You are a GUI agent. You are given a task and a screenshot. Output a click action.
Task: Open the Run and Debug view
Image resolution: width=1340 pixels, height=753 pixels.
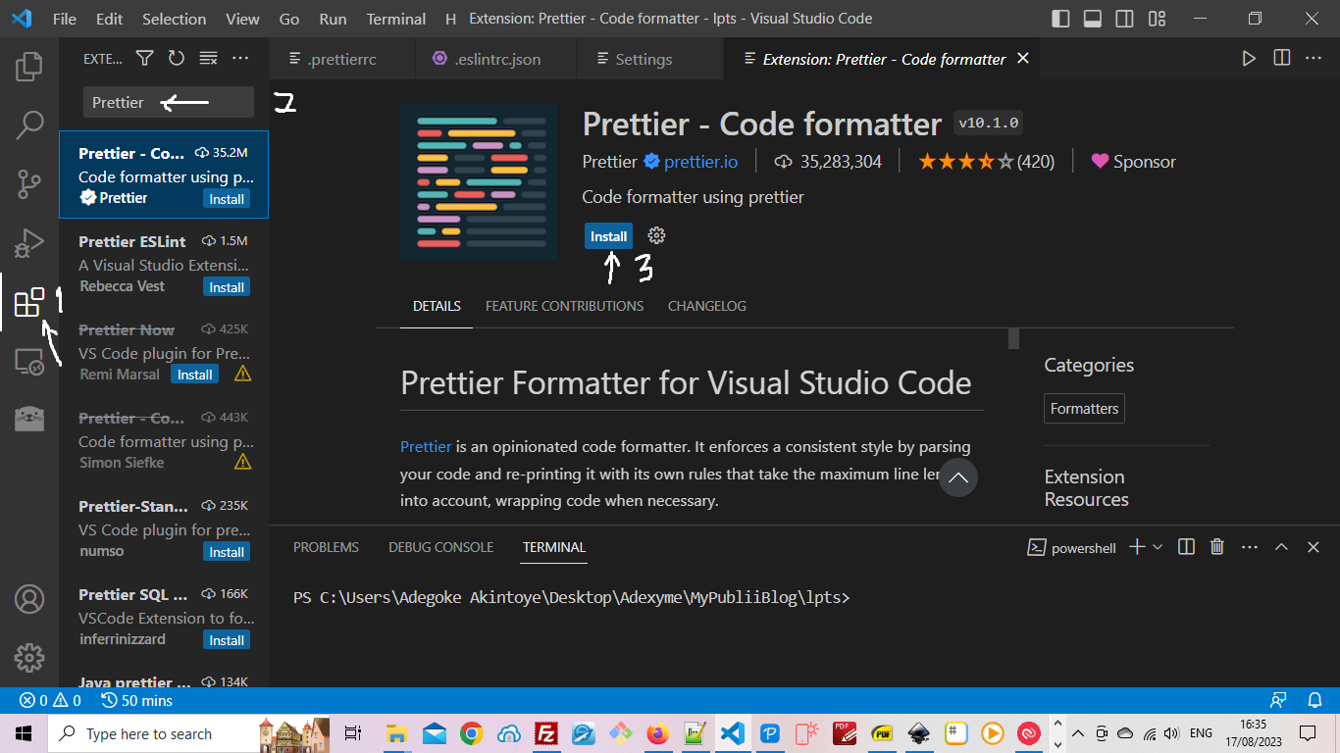29,242
